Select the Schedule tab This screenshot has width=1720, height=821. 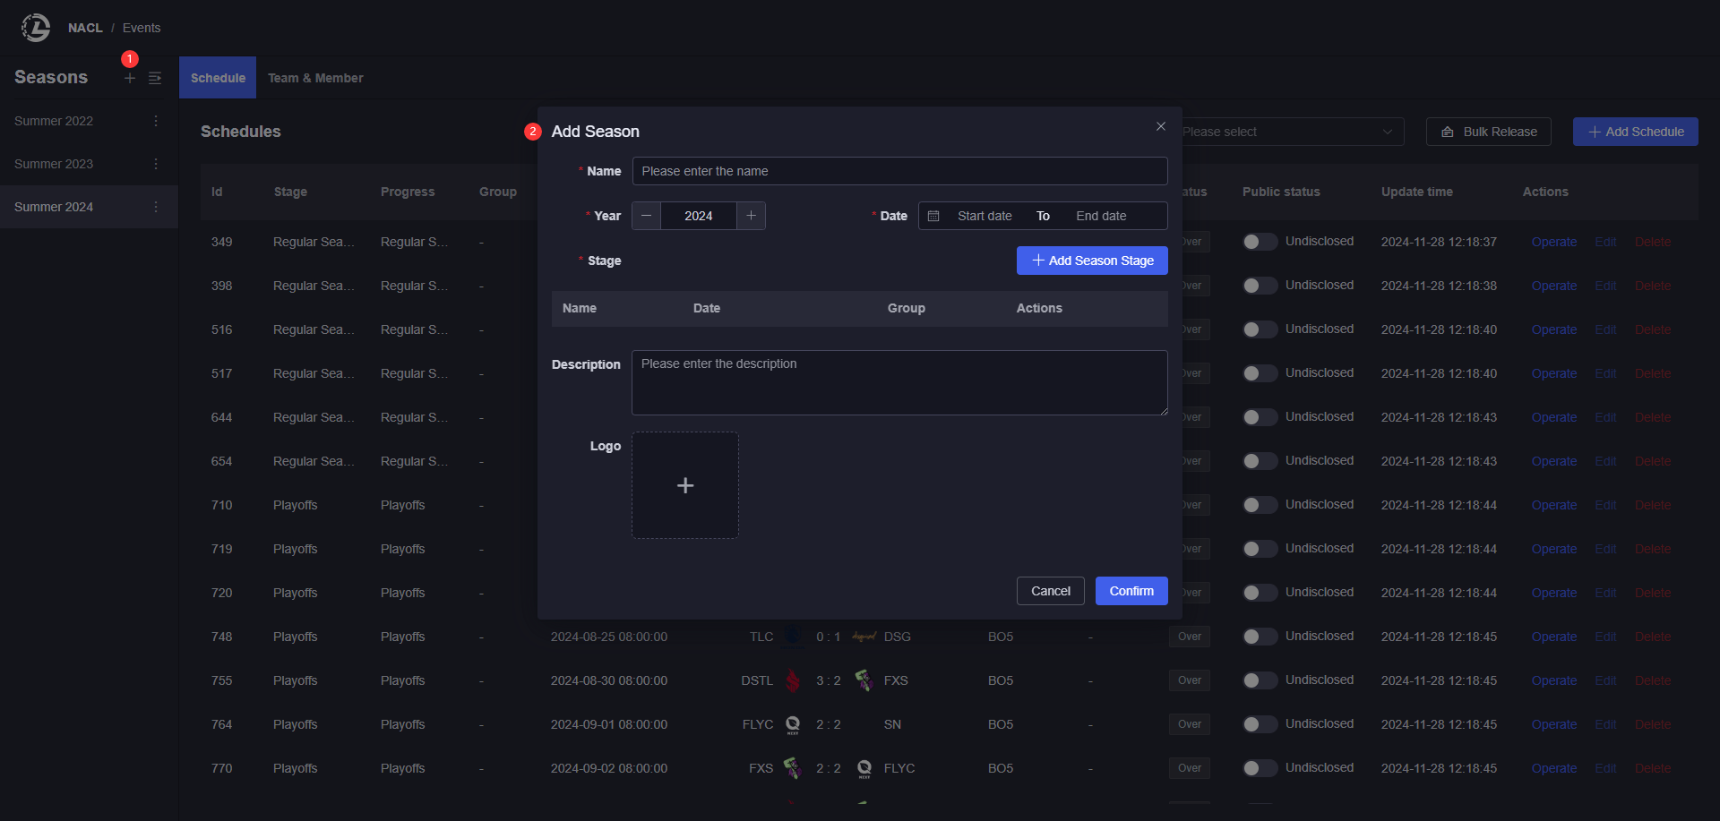tap(218, 78)
